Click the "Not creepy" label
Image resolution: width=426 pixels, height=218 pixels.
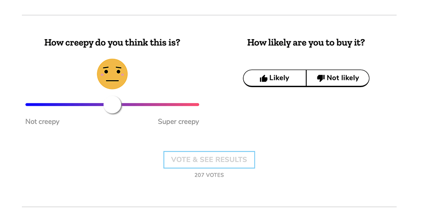[x=42, y=122]
